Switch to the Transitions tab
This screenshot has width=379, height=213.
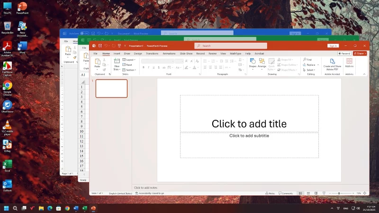(x=152, y=53)
